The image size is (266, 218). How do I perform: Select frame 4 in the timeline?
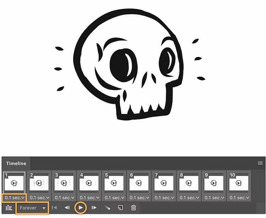click(89, 183)
